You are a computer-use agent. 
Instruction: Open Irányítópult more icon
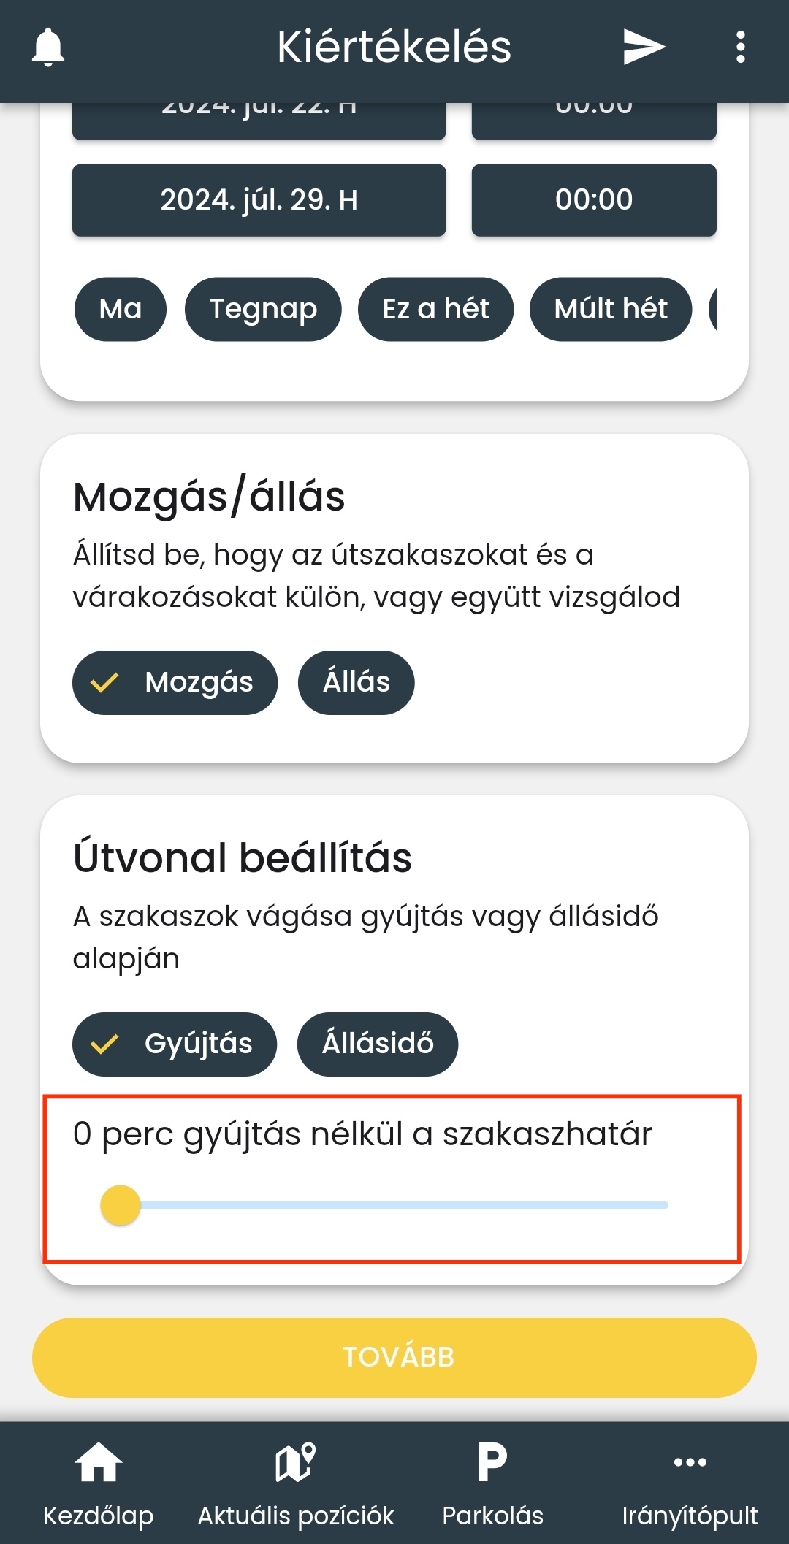pos(690,1463)
